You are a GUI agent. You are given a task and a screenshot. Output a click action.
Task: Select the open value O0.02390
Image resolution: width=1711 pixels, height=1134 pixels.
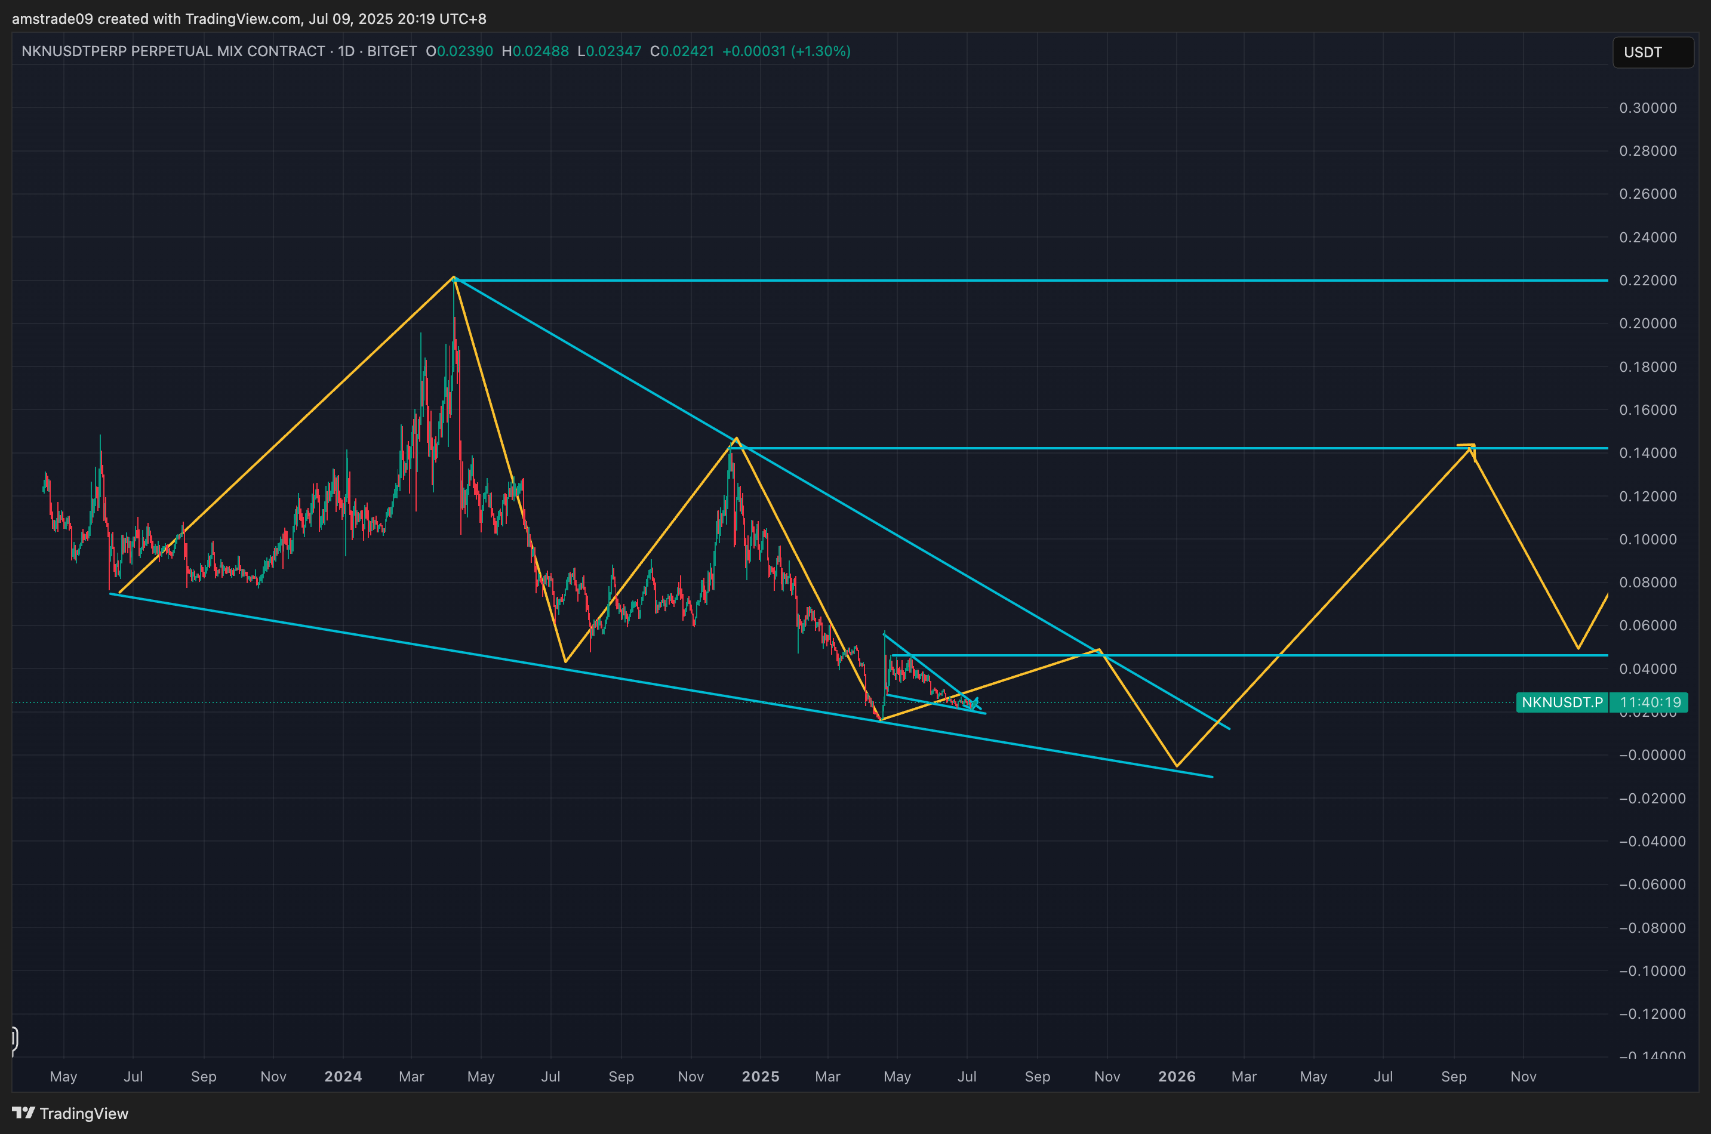click(x=460, y=51)
